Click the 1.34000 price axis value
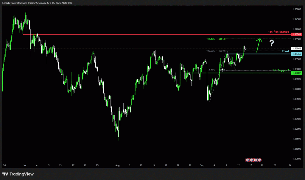Image resolution: width=305 pixels, height=180 pixels. (297, 89)
